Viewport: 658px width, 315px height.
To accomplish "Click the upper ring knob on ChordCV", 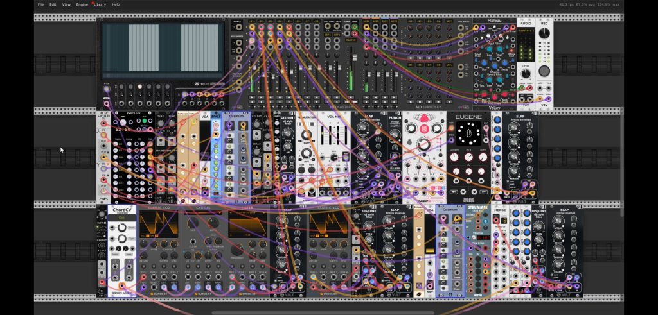I will point(121,228).
